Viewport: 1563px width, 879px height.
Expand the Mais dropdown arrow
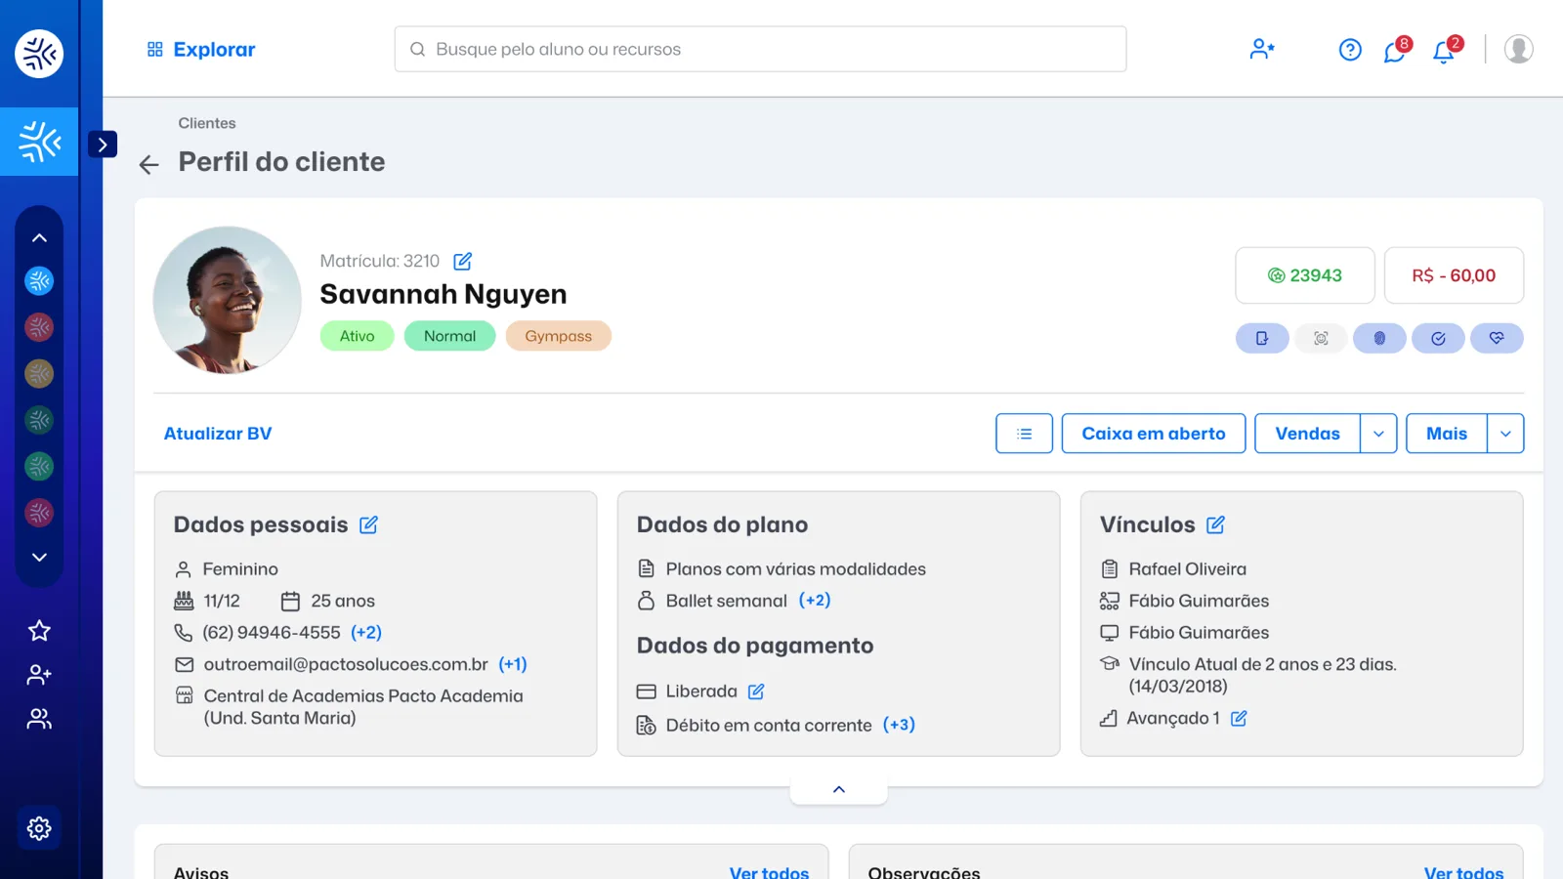(1505, 434)
